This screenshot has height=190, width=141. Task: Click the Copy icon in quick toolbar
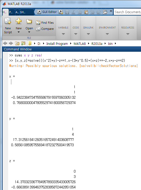pyautogui.click(x=80, y=12)
